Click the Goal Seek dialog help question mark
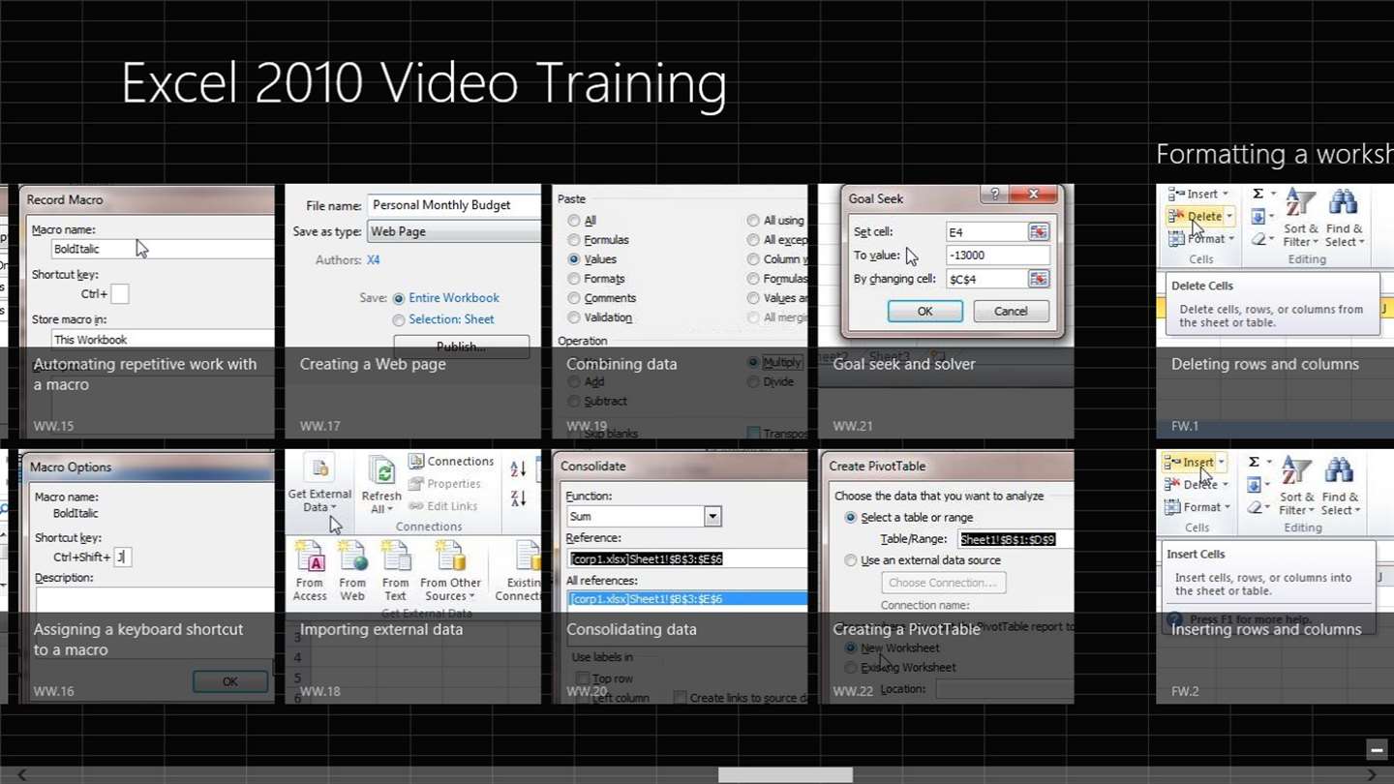The image size is (1394, 784). click(x=993, y=195)
